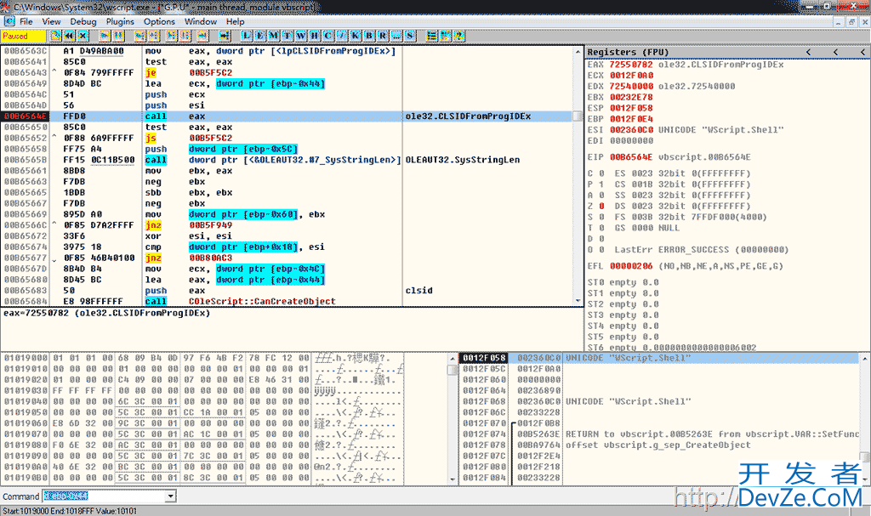This screenshot has width=871, height=516.
Task: Click the EAX register value 72550782
Action: pyautogui.click(x=631, y=65)
